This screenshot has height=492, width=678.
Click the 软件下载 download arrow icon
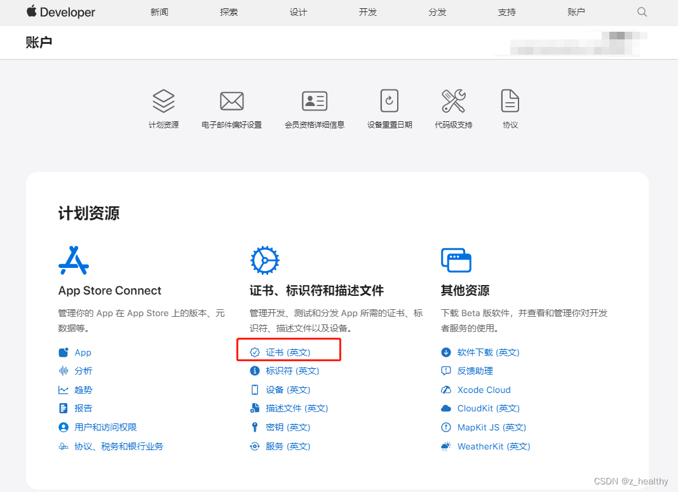coord(446,352)
